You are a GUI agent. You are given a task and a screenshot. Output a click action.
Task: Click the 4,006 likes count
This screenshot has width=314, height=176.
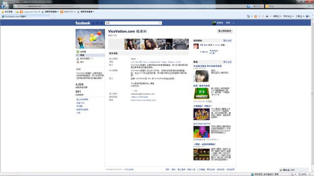[x=79, y=85]
